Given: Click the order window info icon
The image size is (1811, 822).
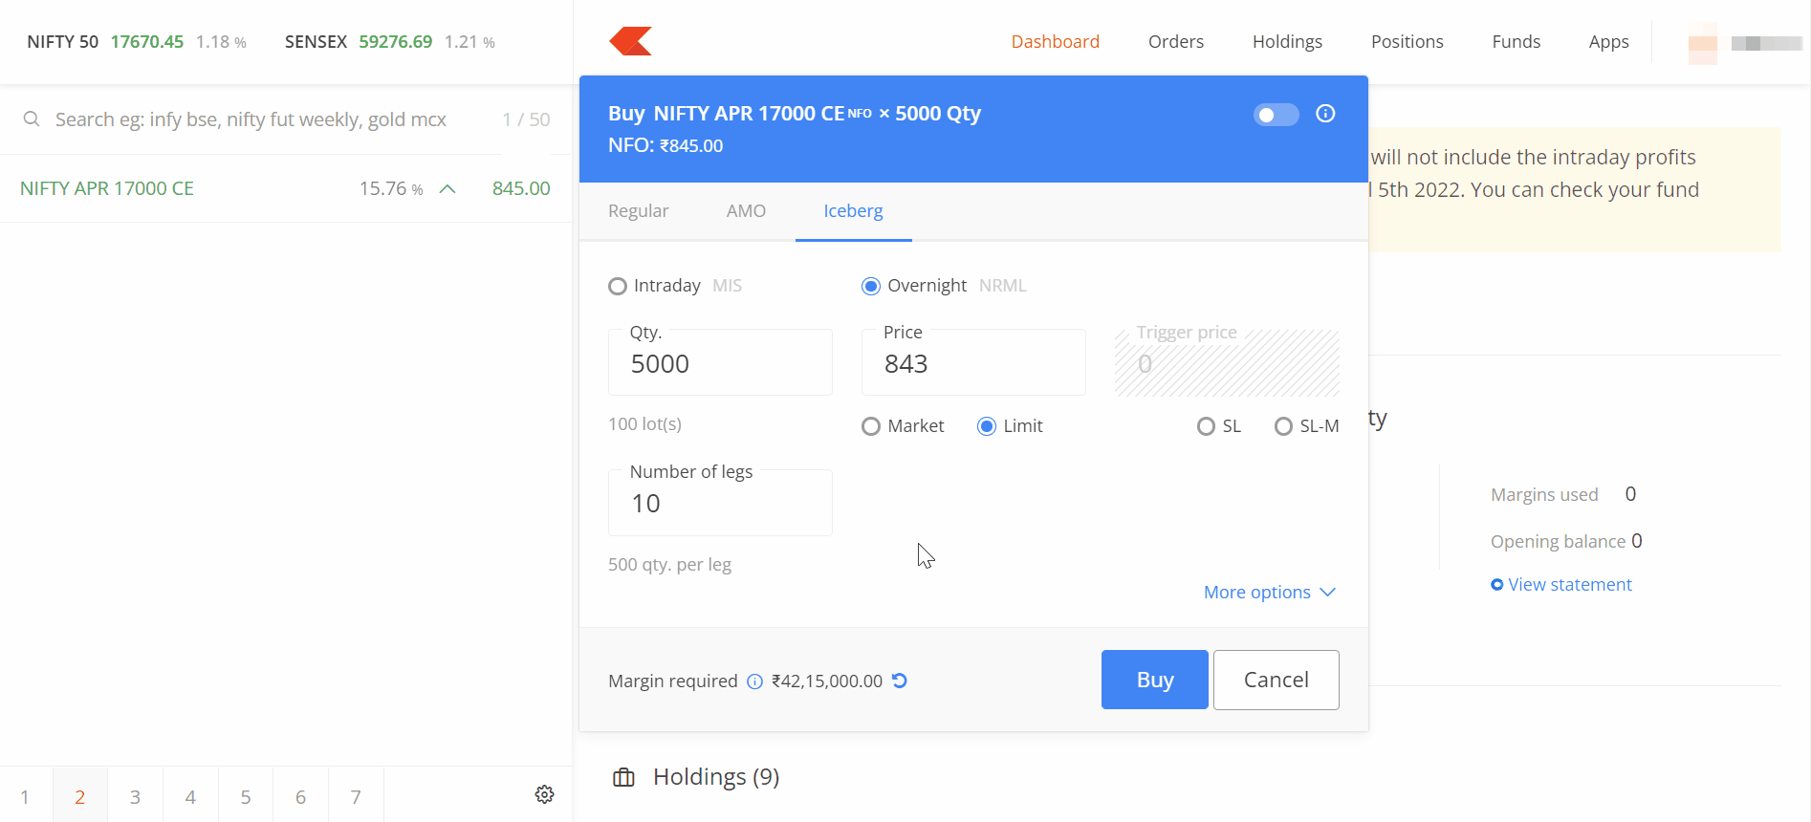Looking at the screenshot, I should (x=1325, y=114).
